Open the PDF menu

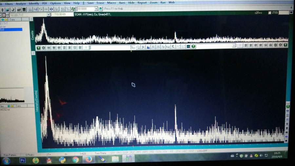pyautogui.click(x=44, y=3)
